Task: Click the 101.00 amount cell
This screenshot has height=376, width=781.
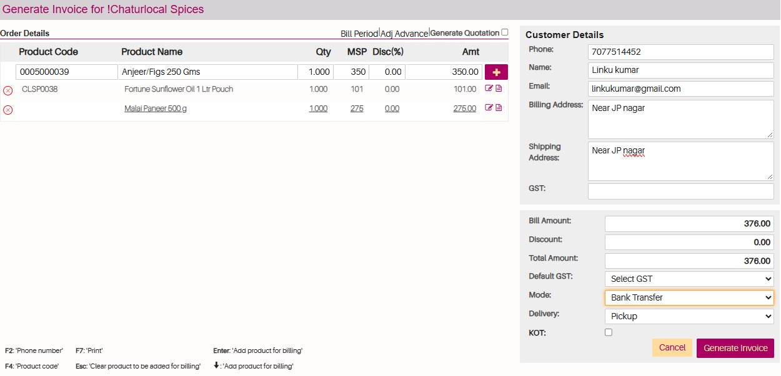Action: (x=465, y=89)
